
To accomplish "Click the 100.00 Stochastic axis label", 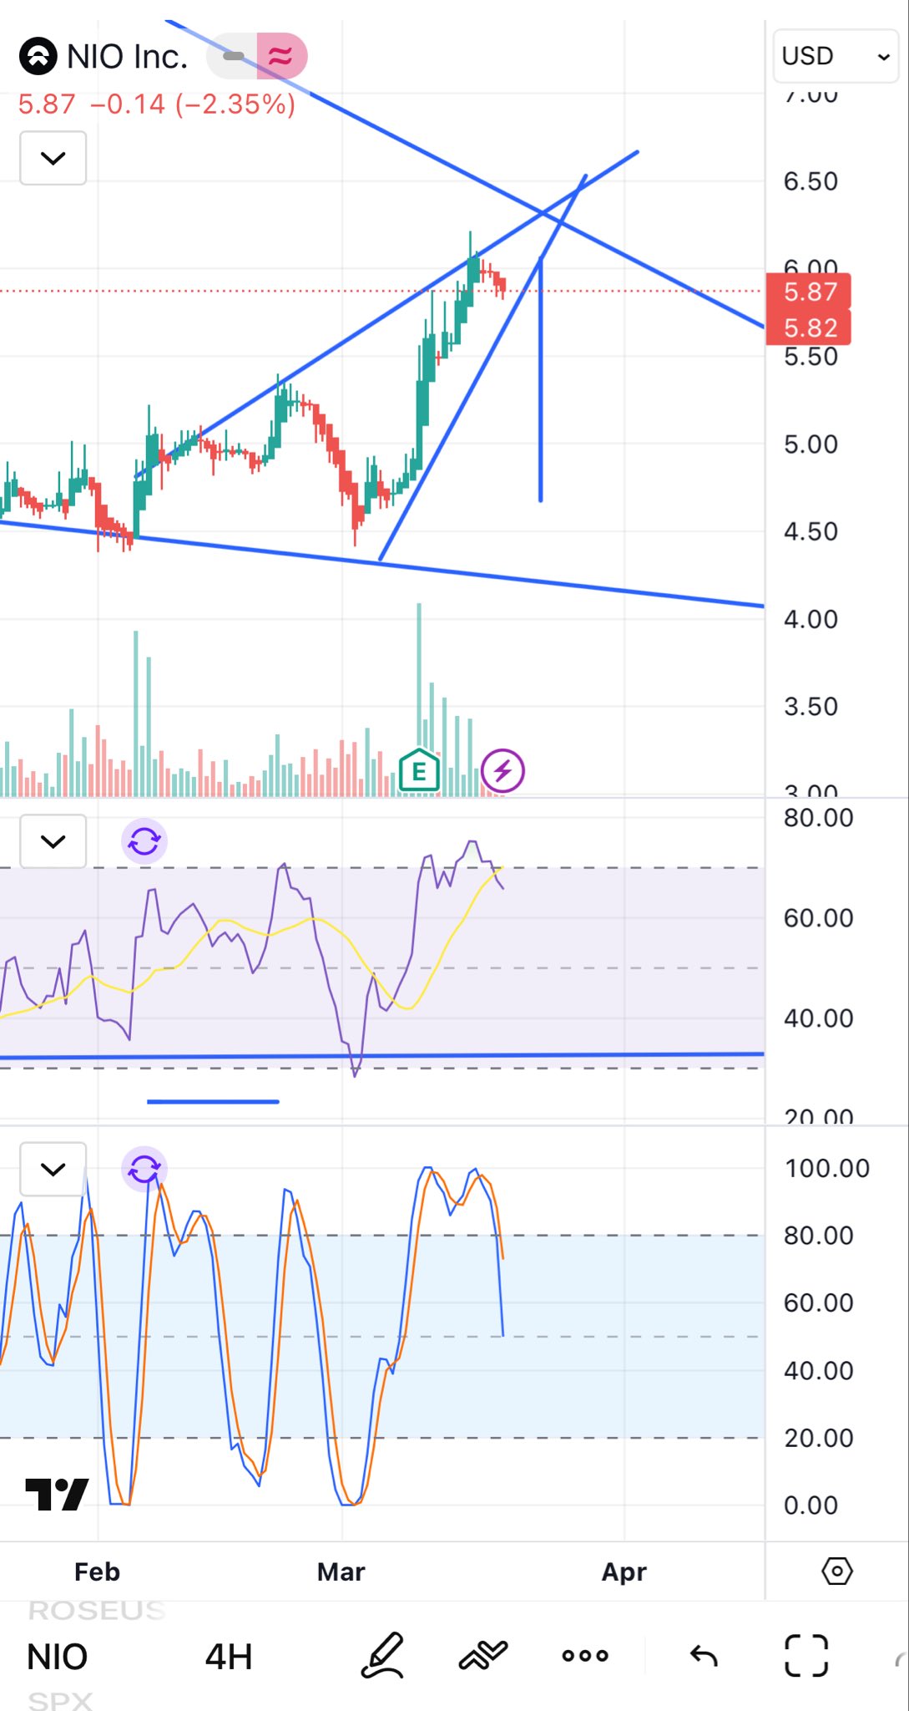I will click(826, 1168).
